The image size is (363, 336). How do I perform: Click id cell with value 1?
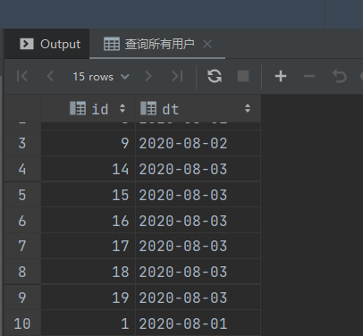click(x=88, y=323)
